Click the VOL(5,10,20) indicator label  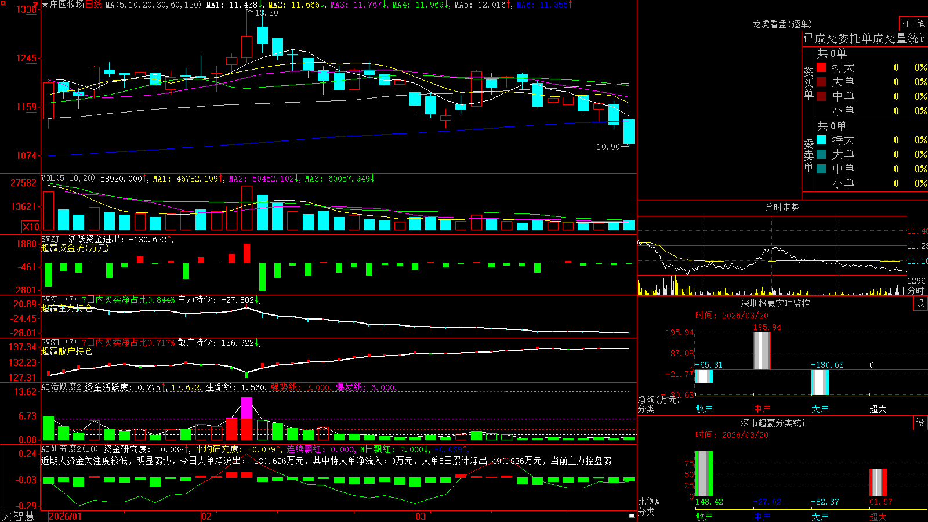(68, 179)
